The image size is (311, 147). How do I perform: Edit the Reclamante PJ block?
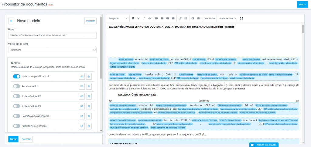coord(82,86)
